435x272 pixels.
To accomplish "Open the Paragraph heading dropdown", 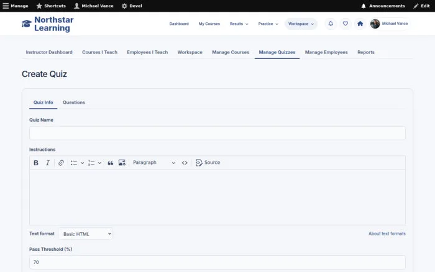I will coord(154,163).
